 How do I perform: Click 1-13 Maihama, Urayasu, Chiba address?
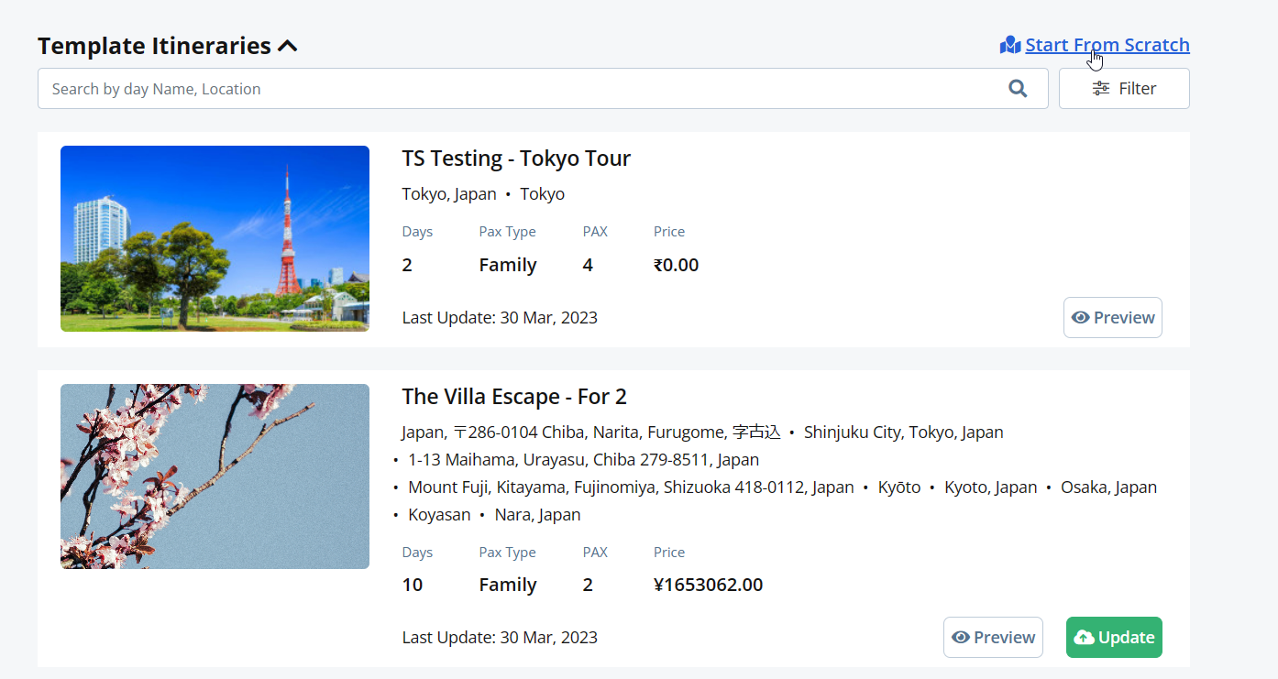tap(583, 460)
